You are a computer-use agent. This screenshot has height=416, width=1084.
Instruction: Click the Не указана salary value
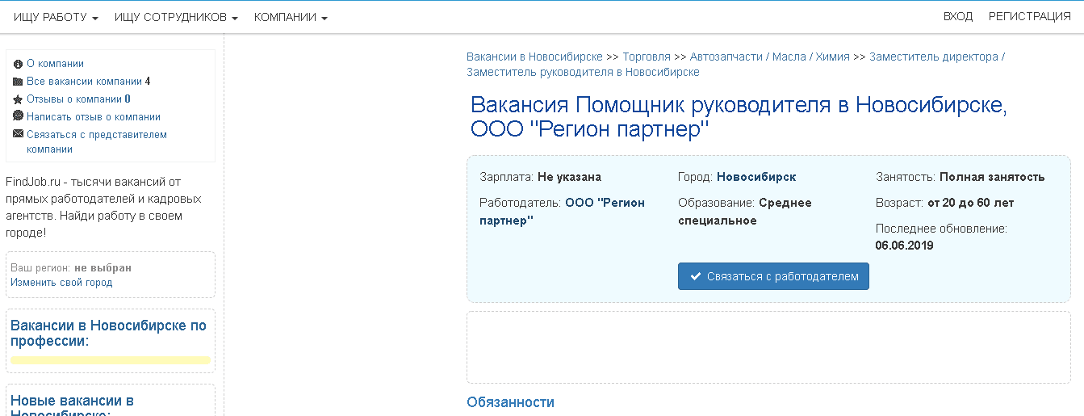[569, 177]
